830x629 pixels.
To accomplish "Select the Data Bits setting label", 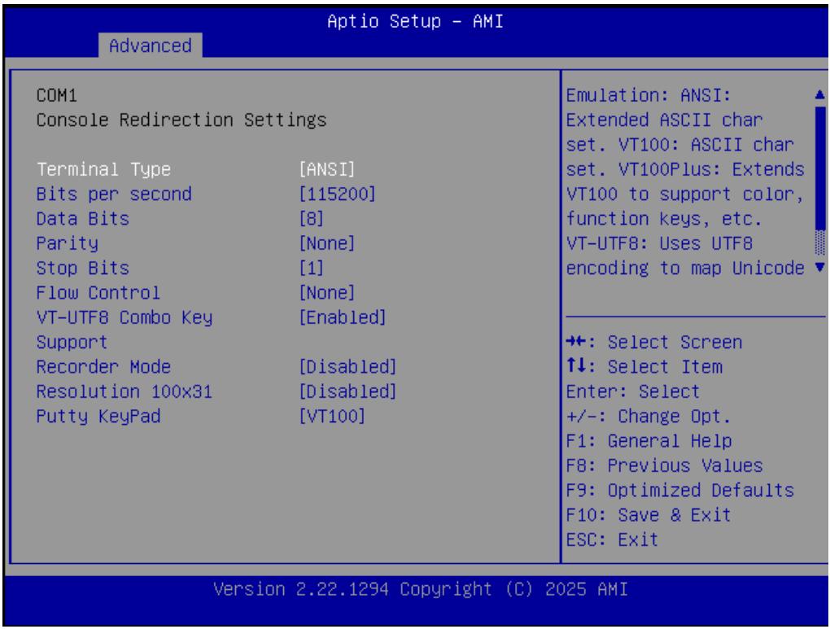I will [x=82, y=219].
